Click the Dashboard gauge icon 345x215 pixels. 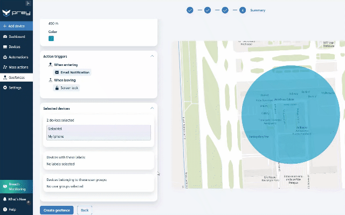(x=5, y=37)
